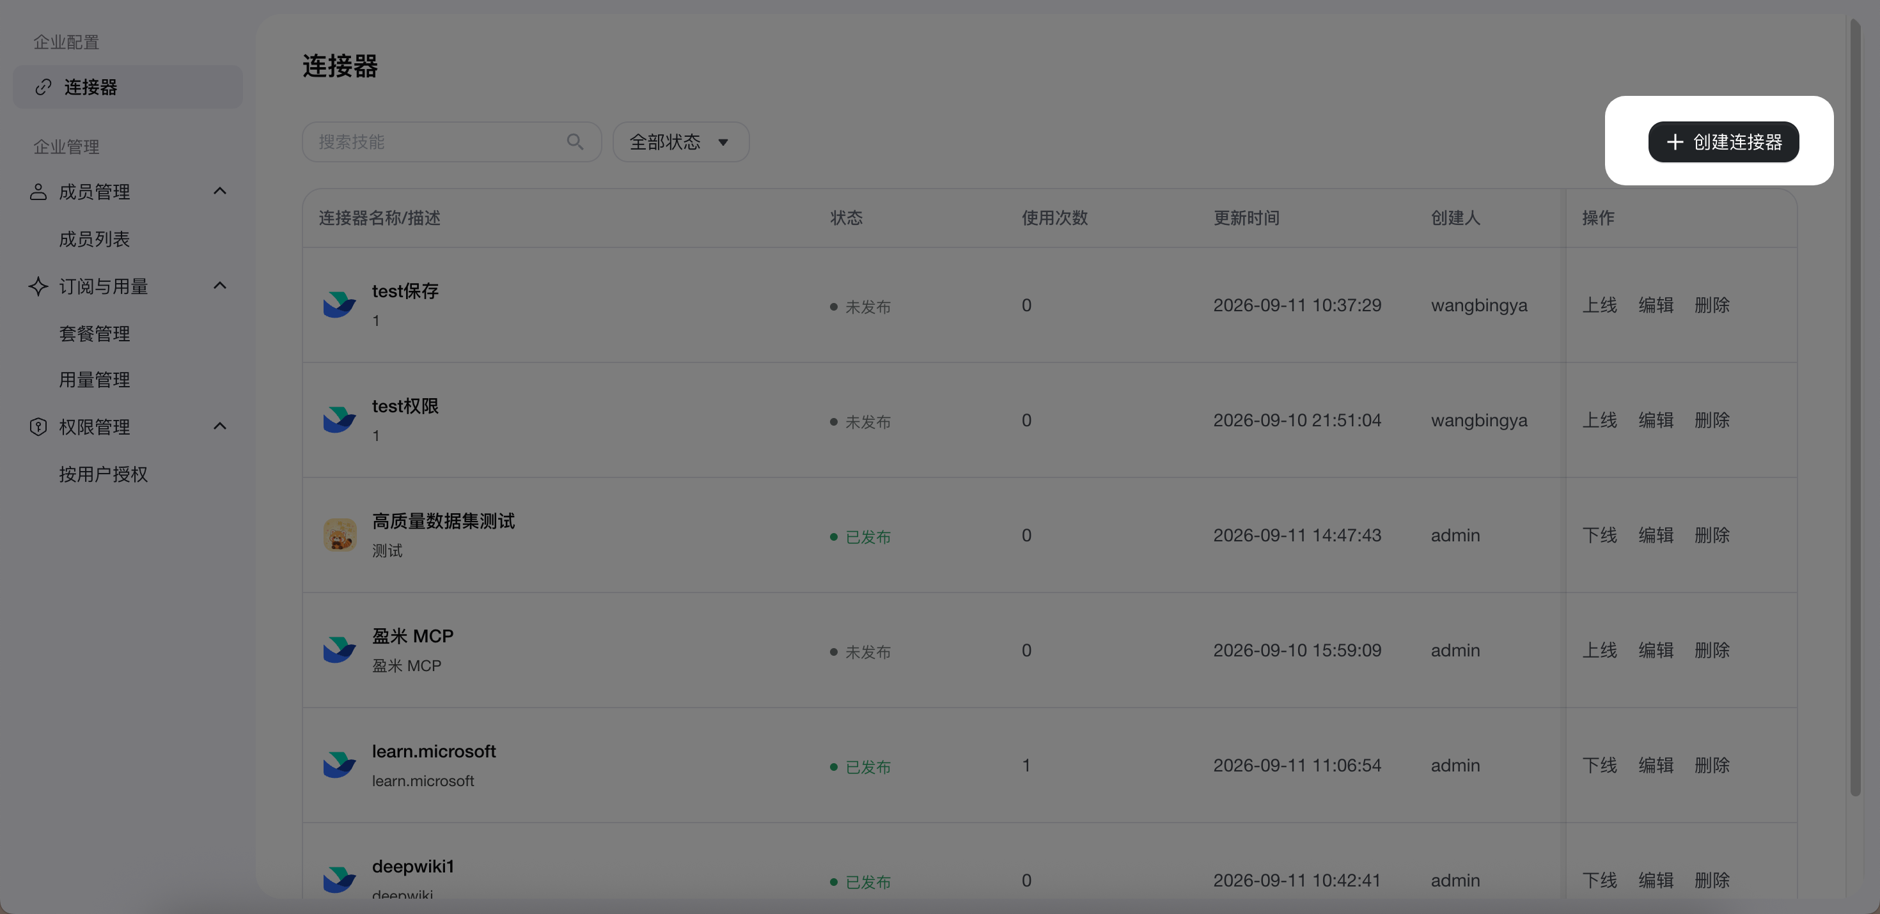The height and width of the screenshot is (914, 1880).
Task: Click the 创建连接器 button
Action: click(x=1723, y=141)
